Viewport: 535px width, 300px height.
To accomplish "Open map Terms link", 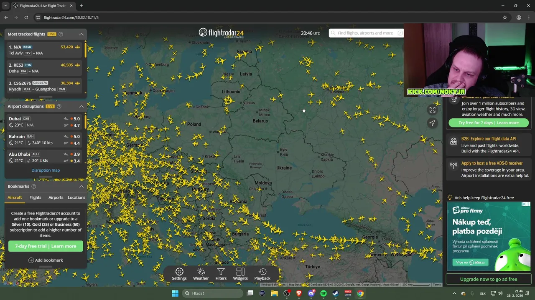I will tap(437, 285).
